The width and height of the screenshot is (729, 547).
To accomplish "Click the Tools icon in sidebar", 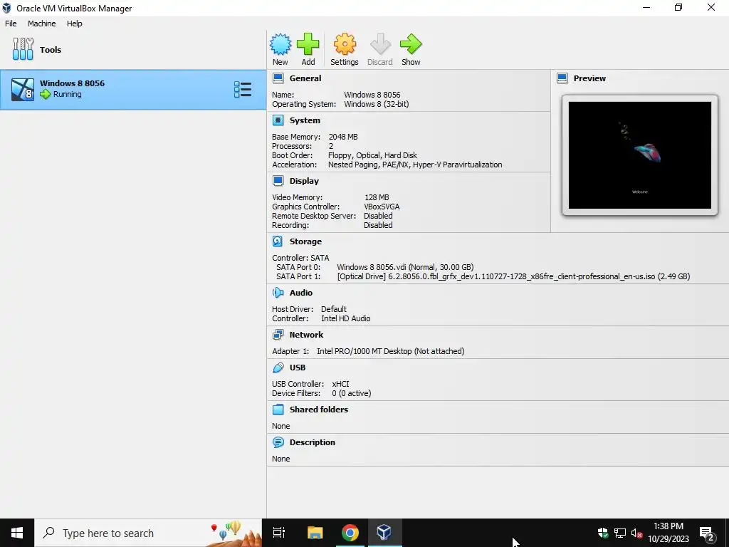I will (23, 49).
